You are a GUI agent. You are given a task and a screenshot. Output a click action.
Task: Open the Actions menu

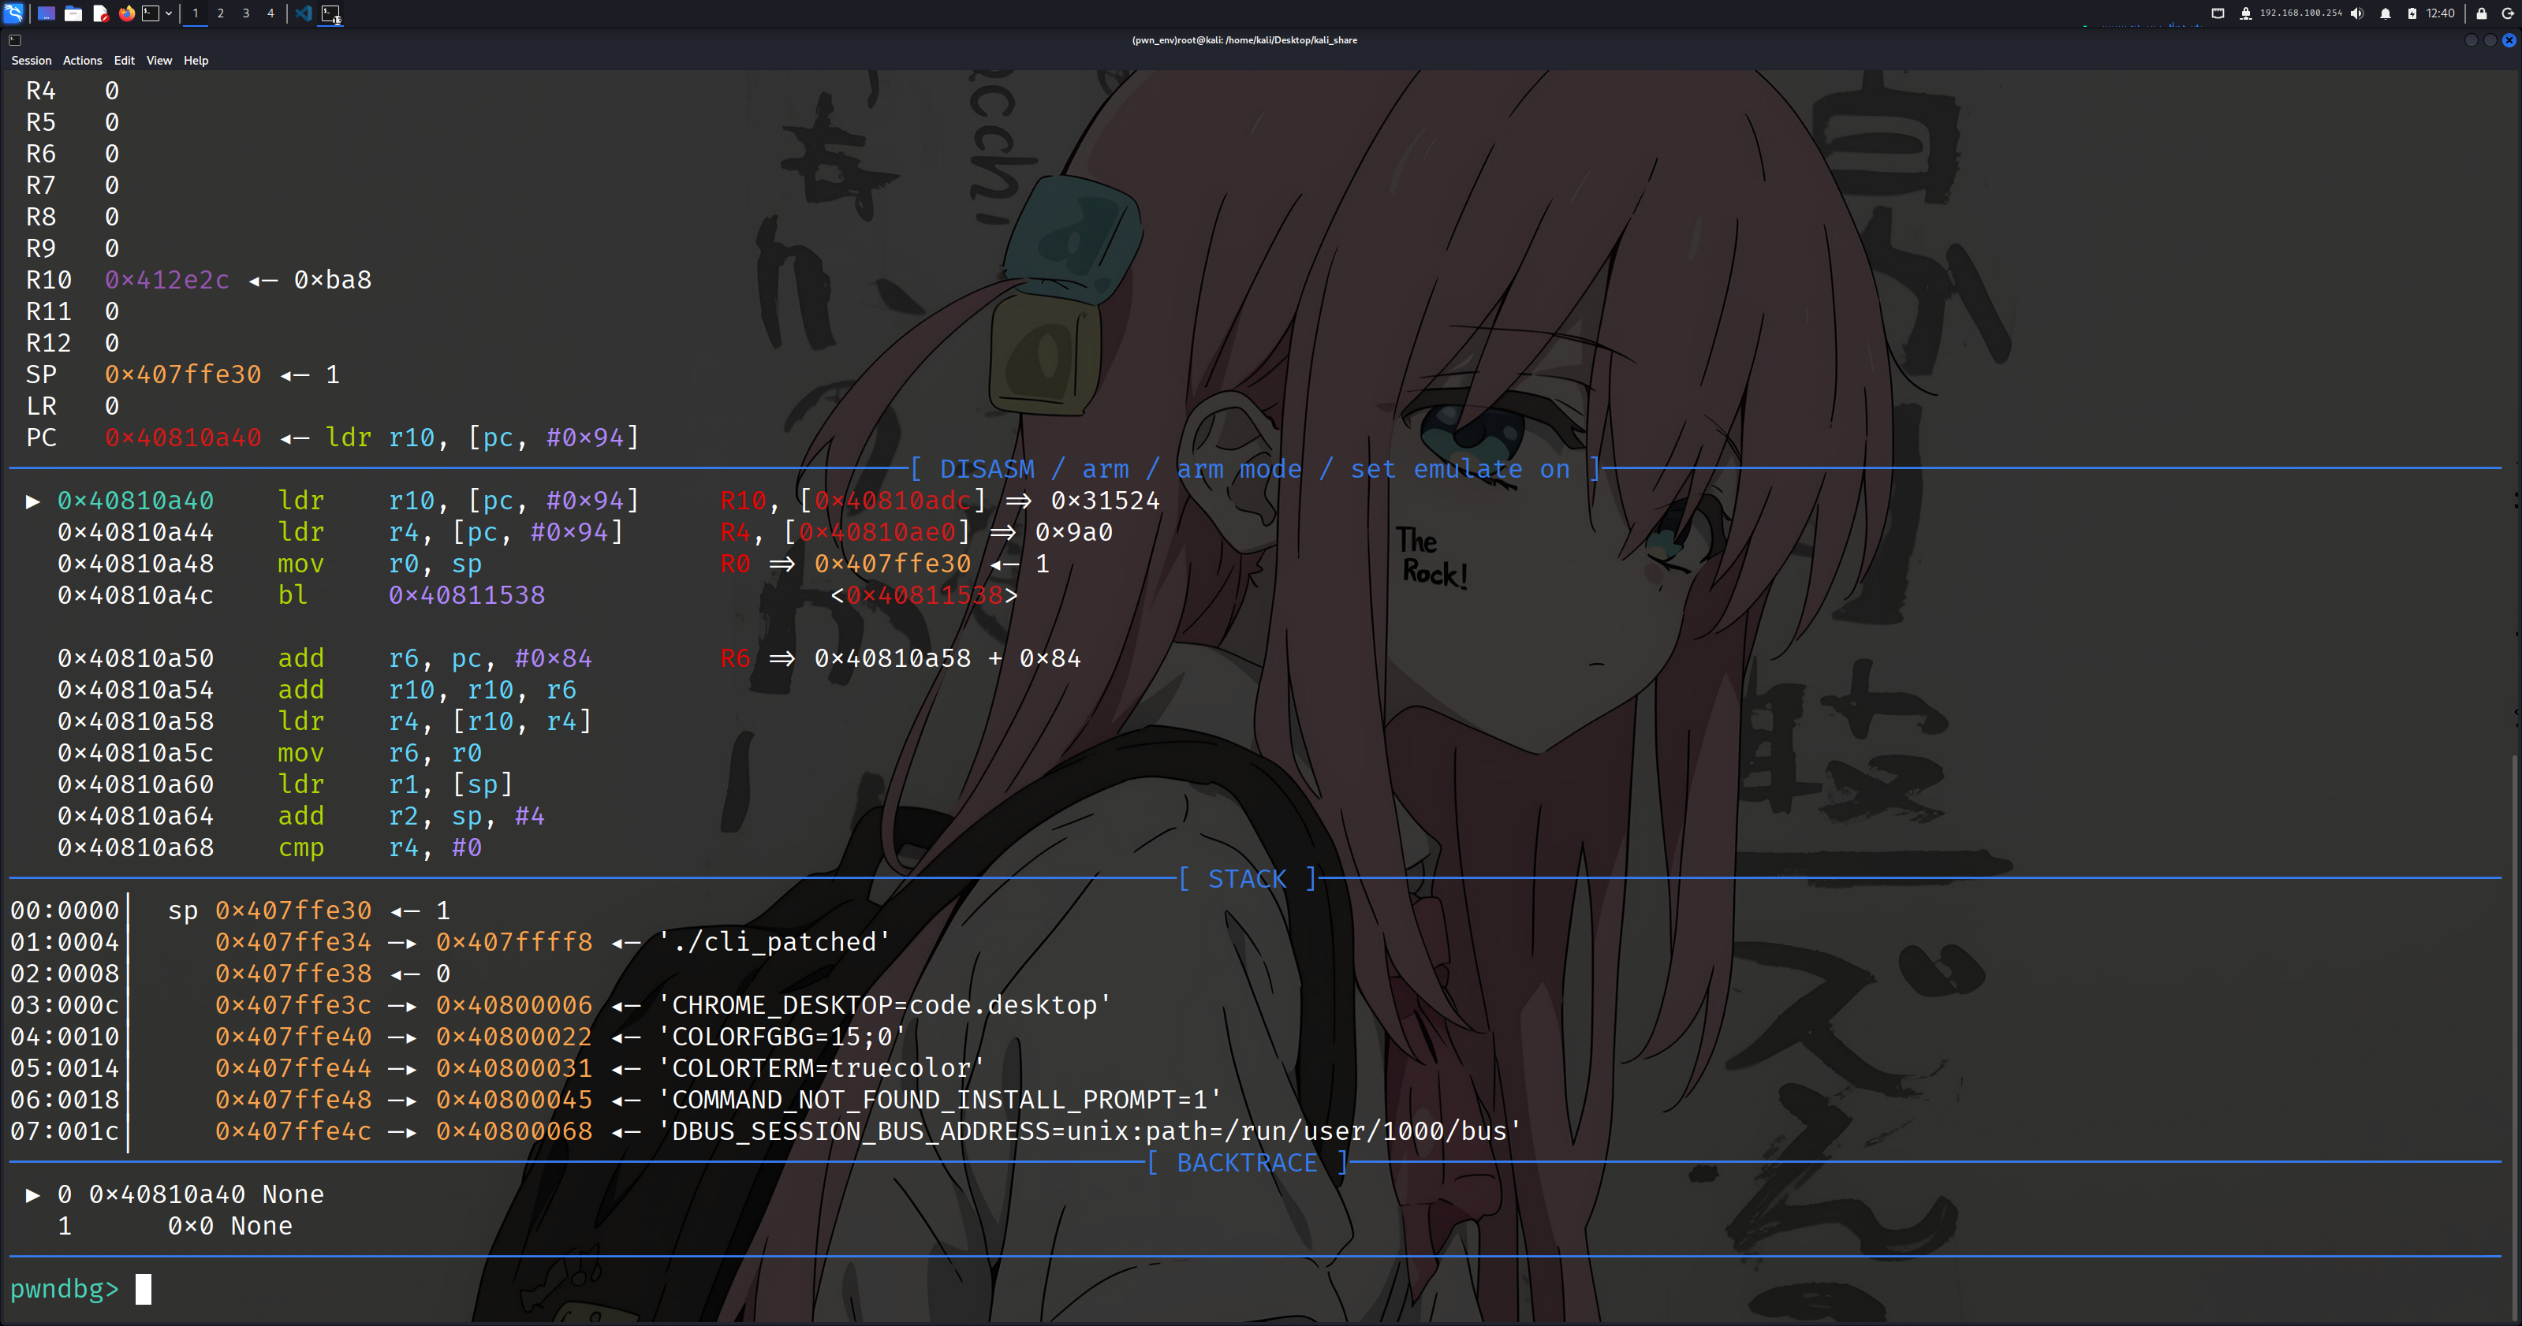click(x=82, y=61)
